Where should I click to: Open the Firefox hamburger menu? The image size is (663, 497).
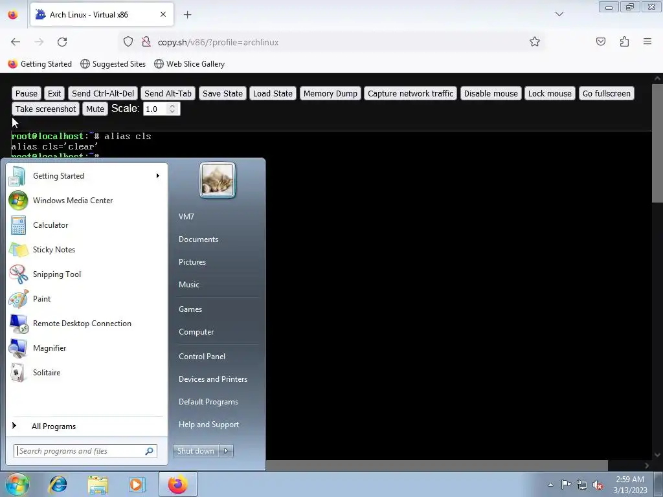tap(647, 41)
